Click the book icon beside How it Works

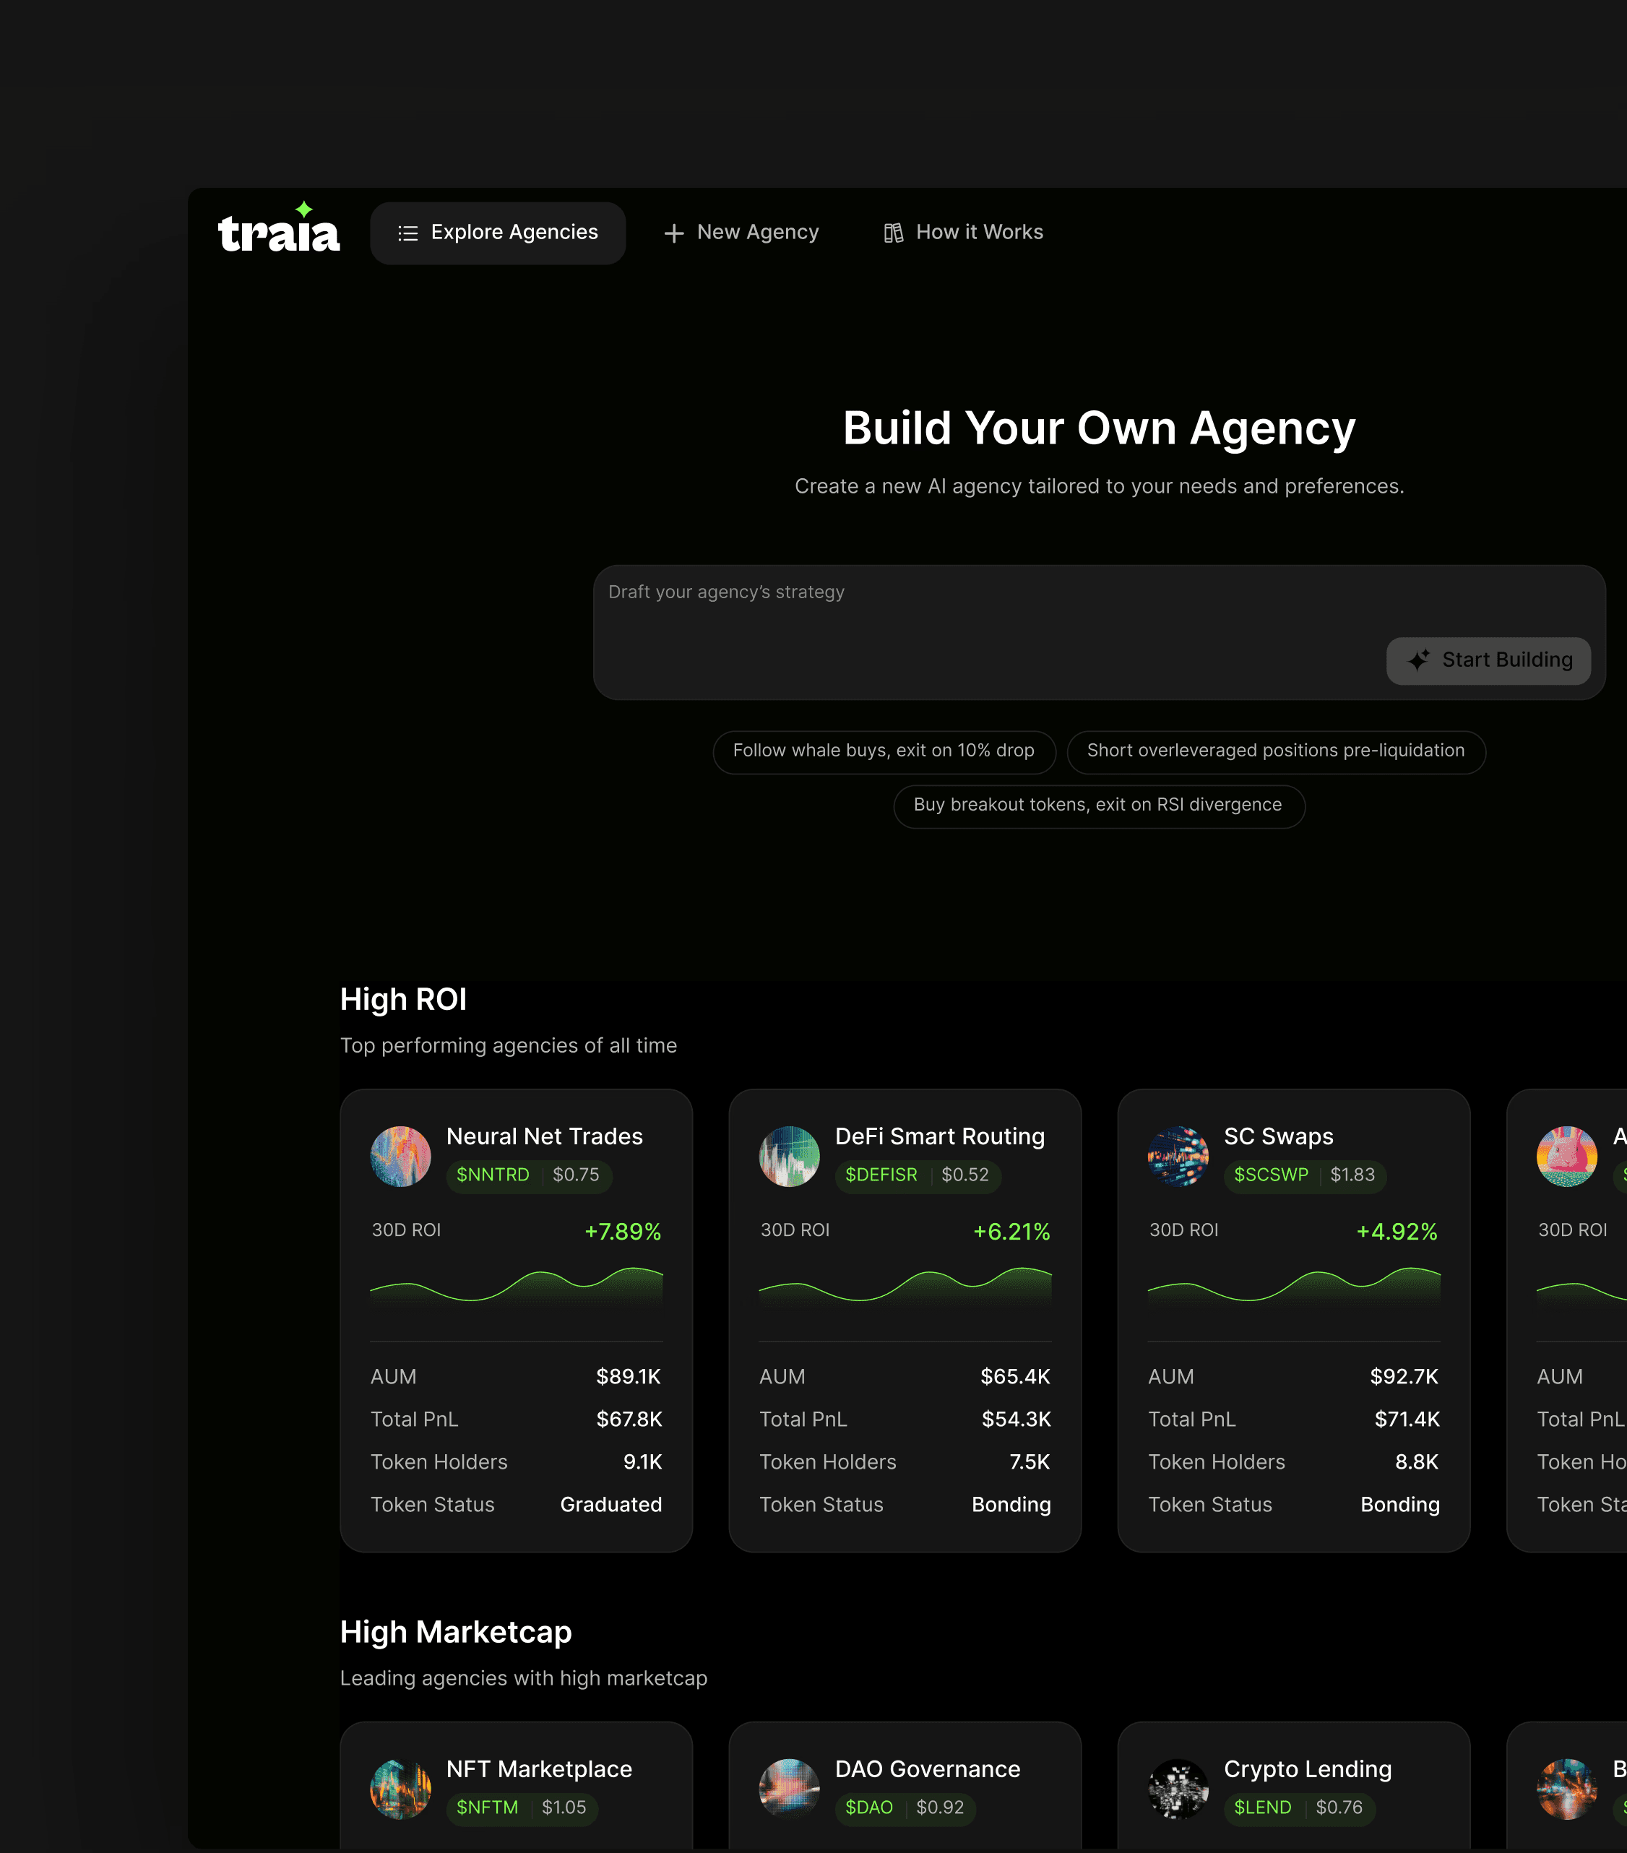pos(894,234)
